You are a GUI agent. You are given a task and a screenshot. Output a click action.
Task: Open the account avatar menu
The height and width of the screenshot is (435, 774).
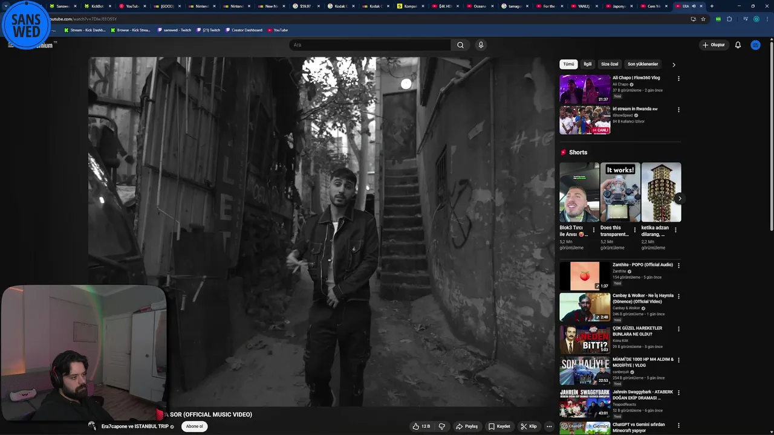pyautogui.click(x=755, y=45)
